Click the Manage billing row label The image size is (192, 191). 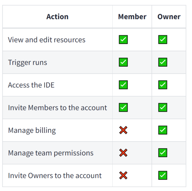click(x=32, y=130)
